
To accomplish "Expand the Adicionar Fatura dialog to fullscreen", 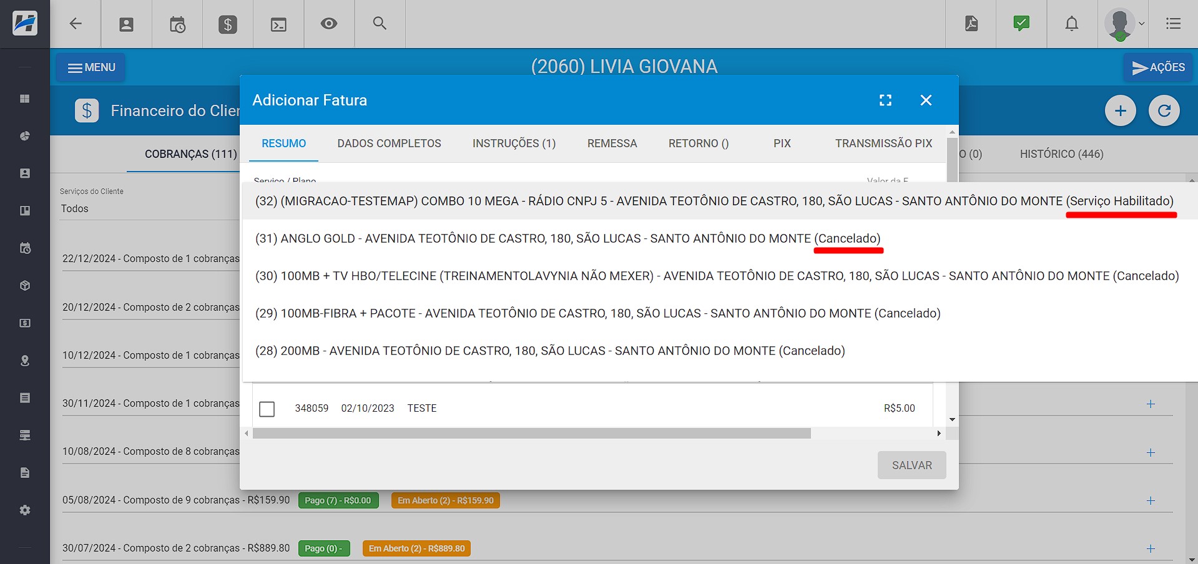I will pyautogui.click(x=885, y=100).
